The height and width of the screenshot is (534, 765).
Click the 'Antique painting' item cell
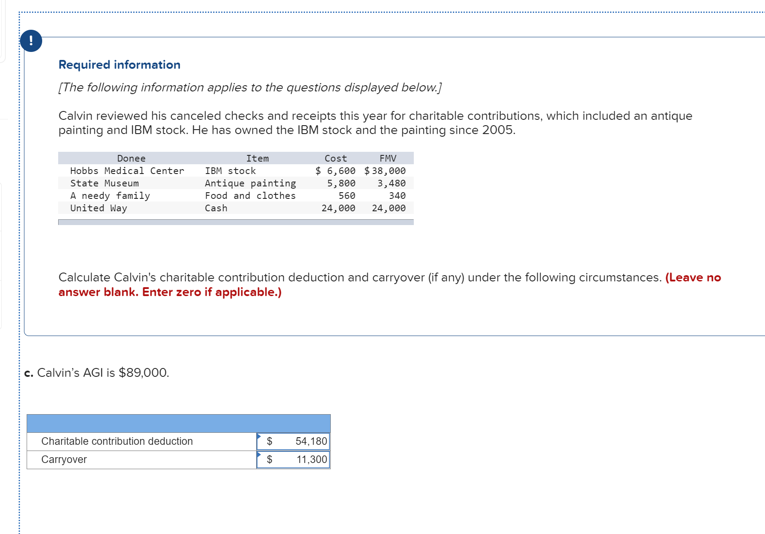(250, 183)
